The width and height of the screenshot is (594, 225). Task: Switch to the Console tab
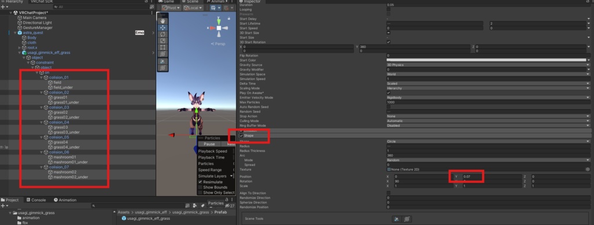pyautogui.click(x=36, y=200)
